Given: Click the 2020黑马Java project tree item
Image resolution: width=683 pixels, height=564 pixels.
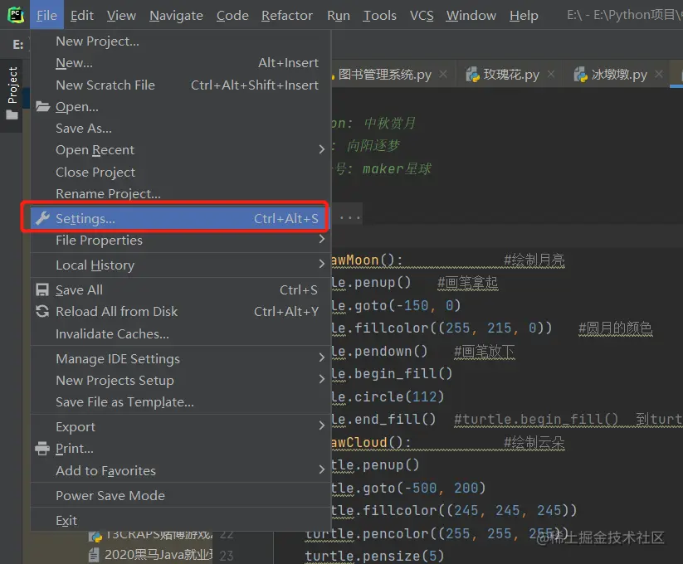Looking at the screenshot, I should click(151, 554).
